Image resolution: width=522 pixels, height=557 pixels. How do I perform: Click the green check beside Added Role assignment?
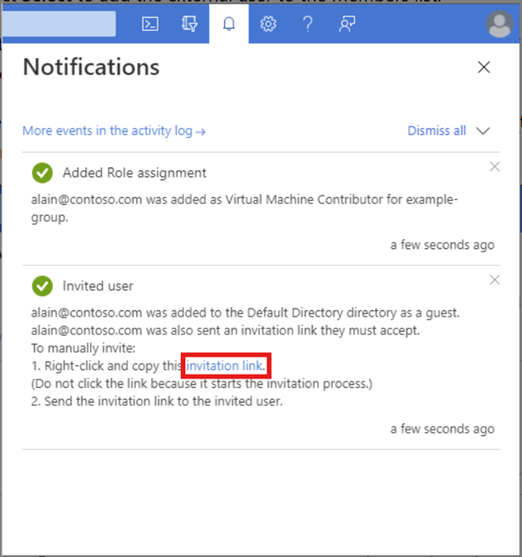42,173
